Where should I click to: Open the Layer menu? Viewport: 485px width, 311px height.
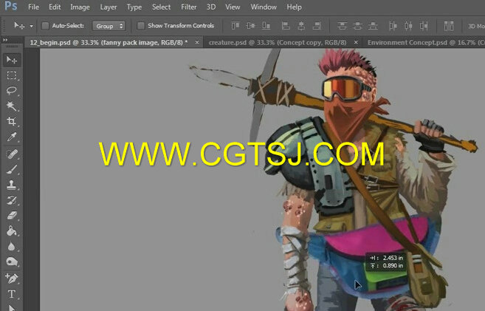(109, 7)
